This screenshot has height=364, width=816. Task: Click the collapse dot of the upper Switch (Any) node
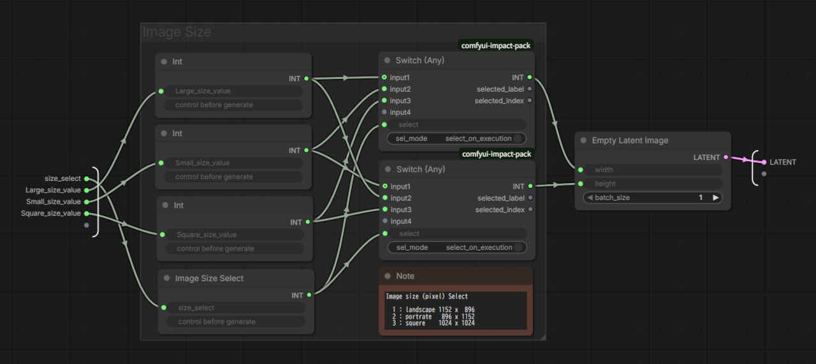coord(387,61)
